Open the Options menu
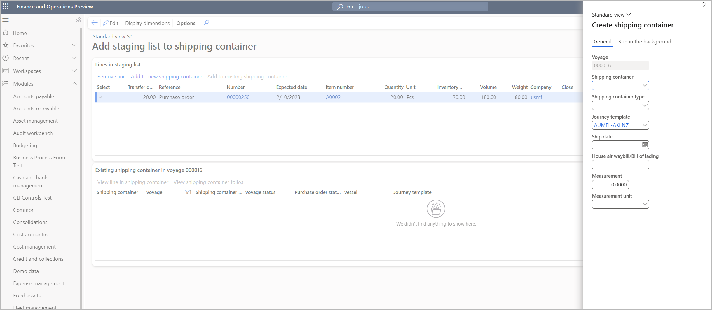The height and width of the screenshot is (310, 712). pyautogui.click(x=186, y=23)
